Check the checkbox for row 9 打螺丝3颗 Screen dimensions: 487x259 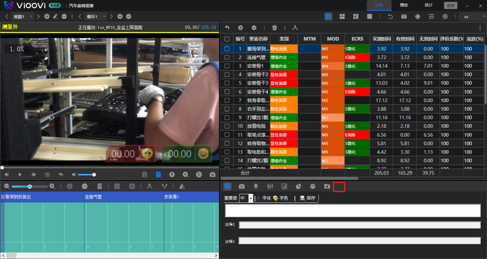pos(227,117)
